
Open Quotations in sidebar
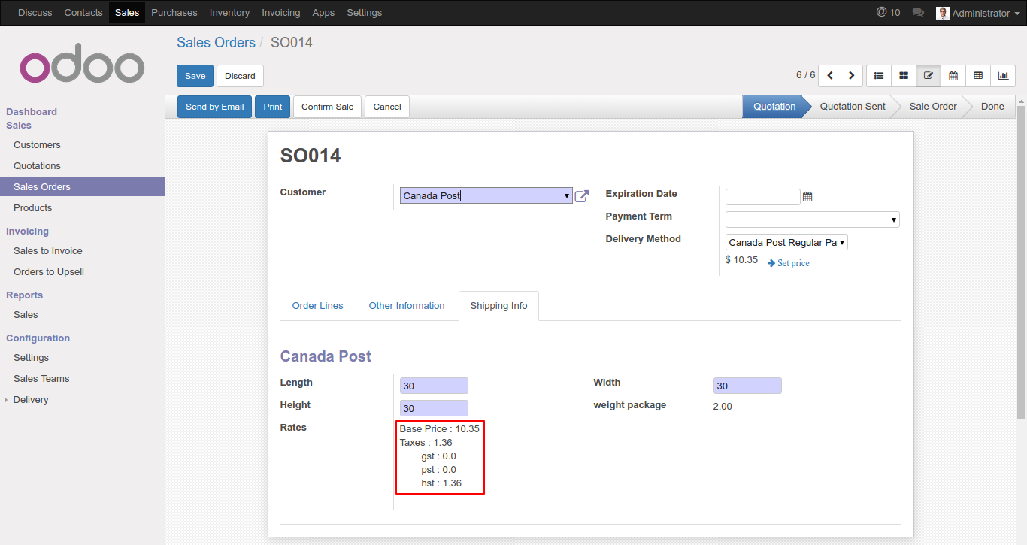[37, 166]
